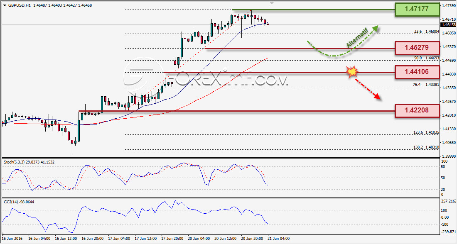Click the 1.44030 price axis value
This screenshot has width=457, height=244.
click(449, 74)
